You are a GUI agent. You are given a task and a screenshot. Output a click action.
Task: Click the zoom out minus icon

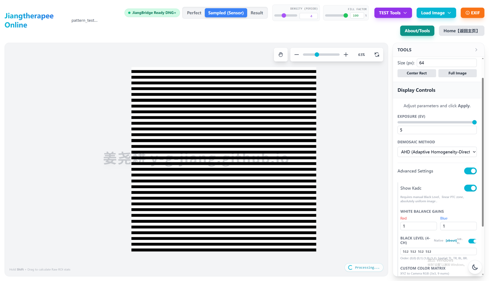(296, 55)
